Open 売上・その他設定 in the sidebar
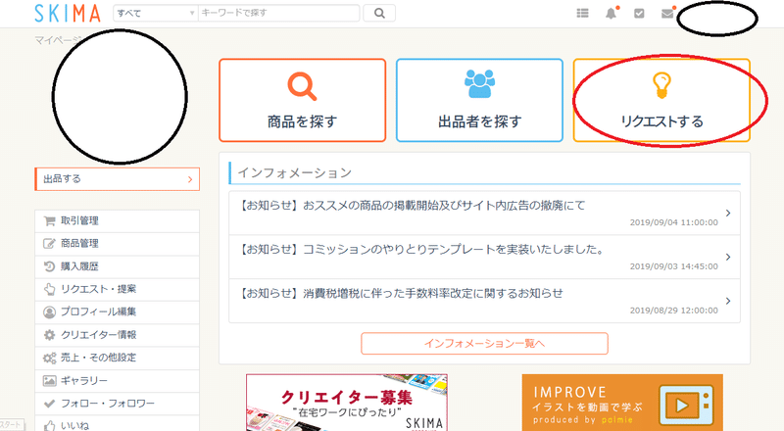 click(x=117, y=358)
